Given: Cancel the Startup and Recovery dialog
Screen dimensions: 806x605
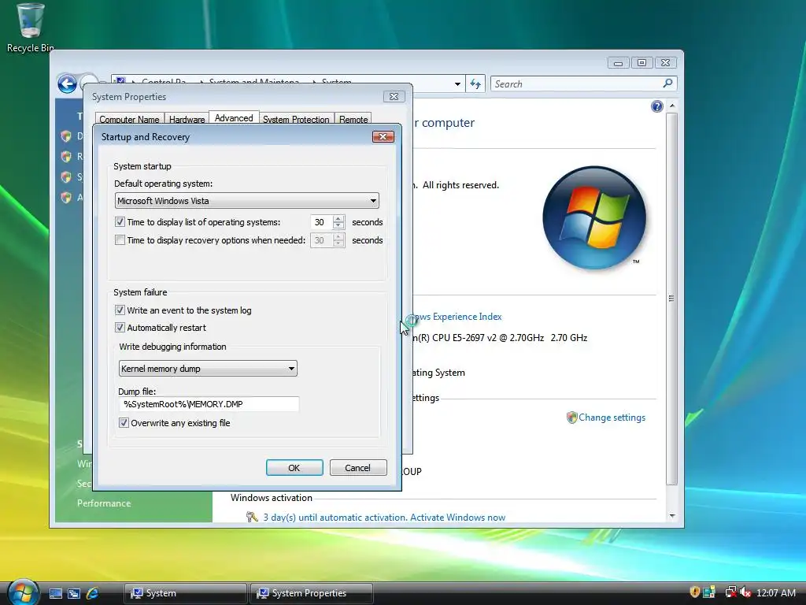Looking at the screenshot, I should click(358, 468).
